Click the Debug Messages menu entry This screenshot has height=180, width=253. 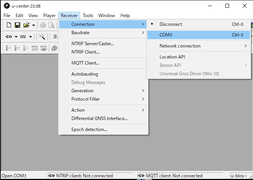click(x=103, y=82)
